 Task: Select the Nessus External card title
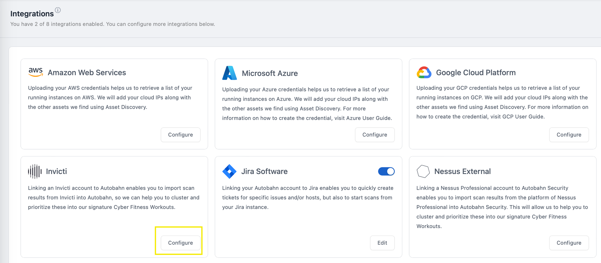(462, 171)
